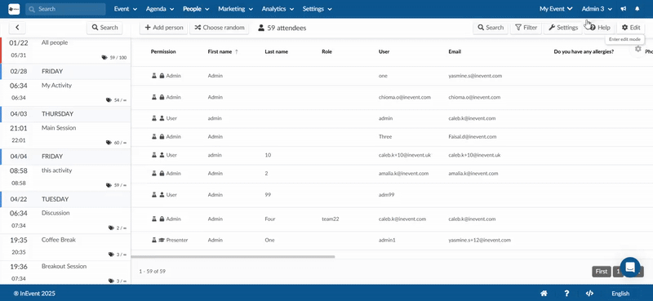Click the Add person button
Image resolution: width=653 pixels, height=301 pixels.
(164, 28)
